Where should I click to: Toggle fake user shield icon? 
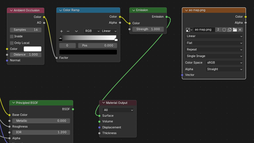tap(224, 30)
